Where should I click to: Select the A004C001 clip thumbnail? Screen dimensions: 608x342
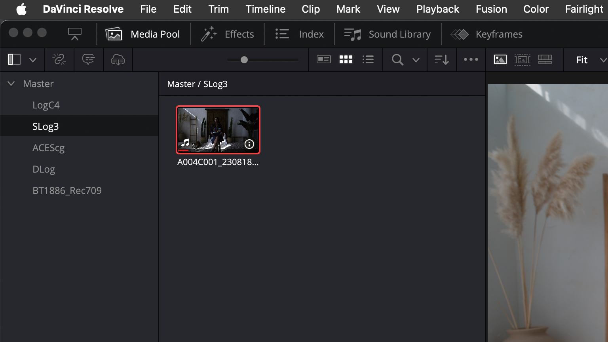pyautogui.click(x=218, y=129)
